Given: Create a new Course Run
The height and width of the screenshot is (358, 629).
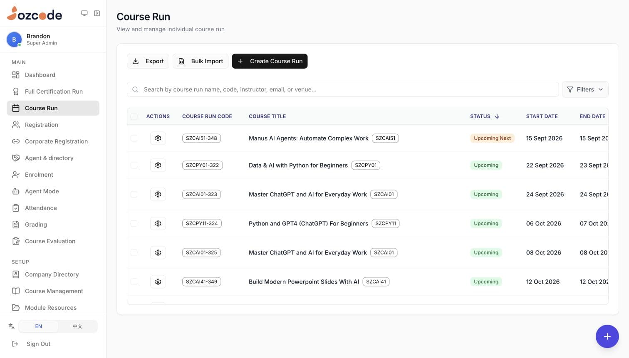Looking at the screenshot, I should [x=270, y=61].
